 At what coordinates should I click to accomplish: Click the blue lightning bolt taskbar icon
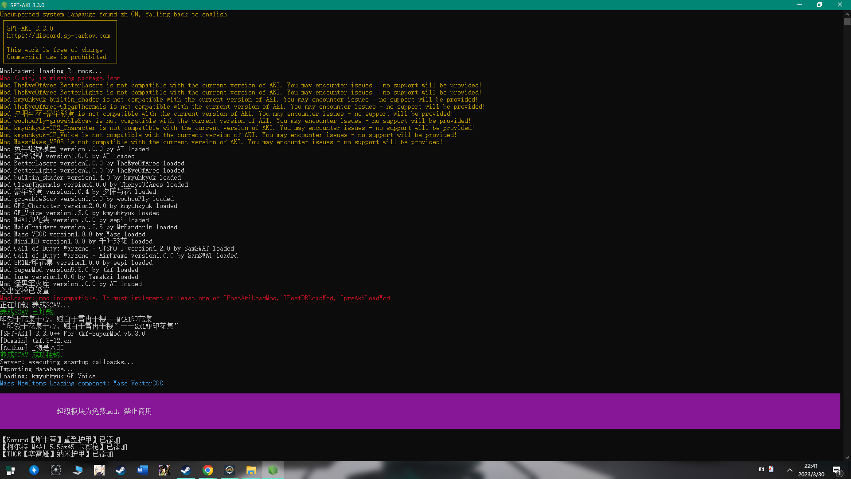[34, 470]
